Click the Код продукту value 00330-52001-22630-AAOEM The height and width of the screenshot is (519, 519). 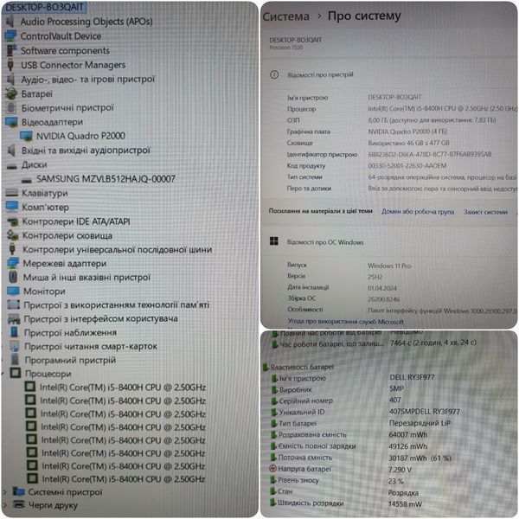click(x=407, y=165)
